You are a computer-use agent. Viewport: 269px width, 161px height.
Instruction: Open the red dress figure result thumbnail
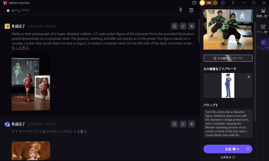[x=31, y=82]
